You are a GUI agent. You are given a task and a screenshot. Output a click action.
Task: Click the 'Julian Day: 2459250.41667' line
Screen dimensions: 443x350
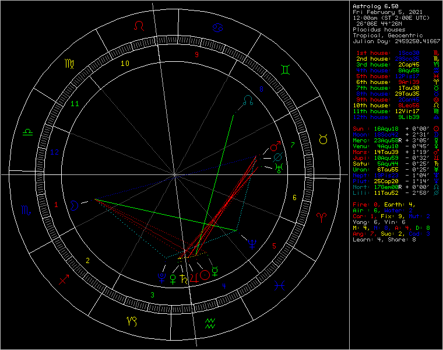(x=396, y=41)
